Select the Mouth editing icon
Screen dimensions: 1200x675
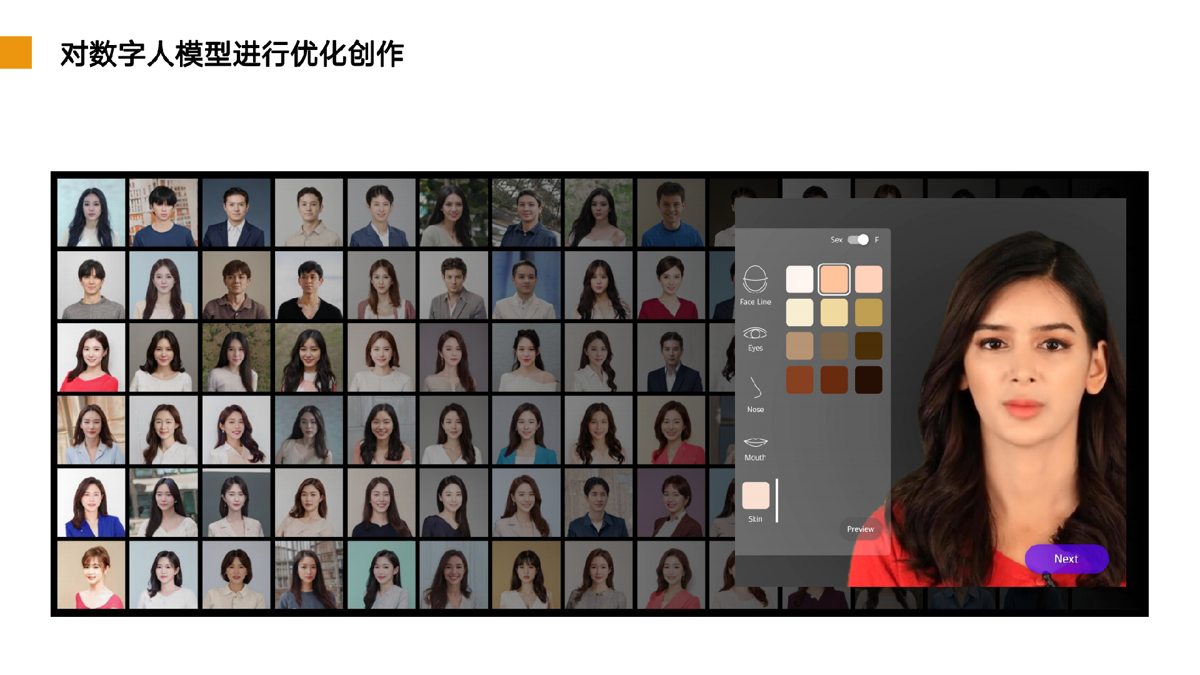tap(755, 442)
